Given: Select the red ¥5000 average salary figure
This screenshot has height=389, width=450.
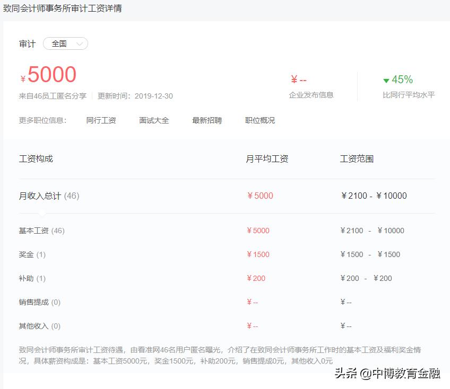Looking at the screenshot, I should tap(48, 74).
